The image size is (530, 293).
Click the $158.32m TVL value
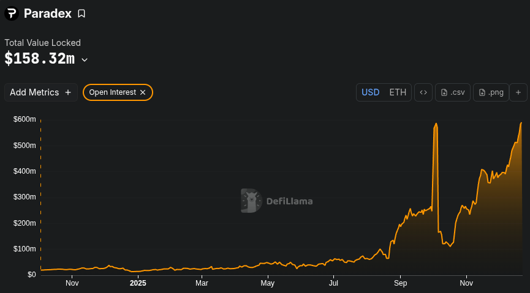click(x=40, y=59)
